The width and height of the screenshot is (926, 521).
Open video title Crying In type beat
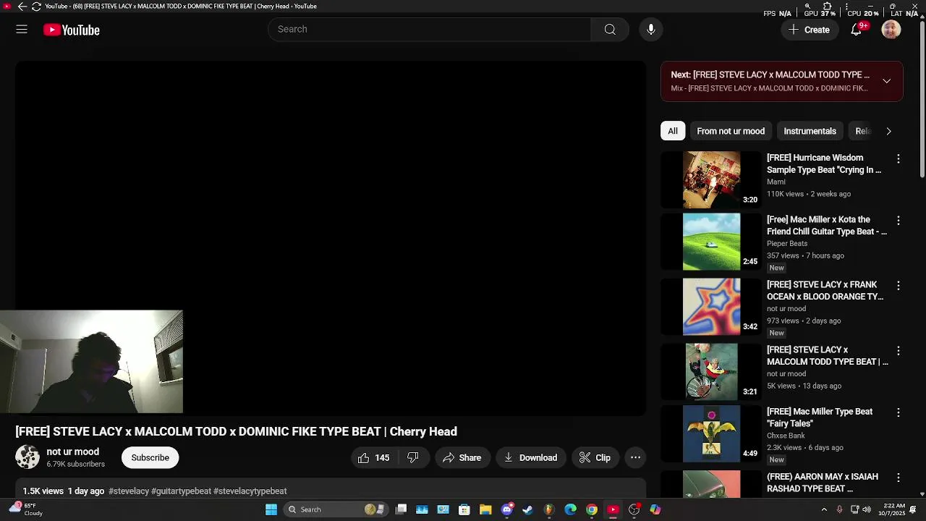coord(824,164)
